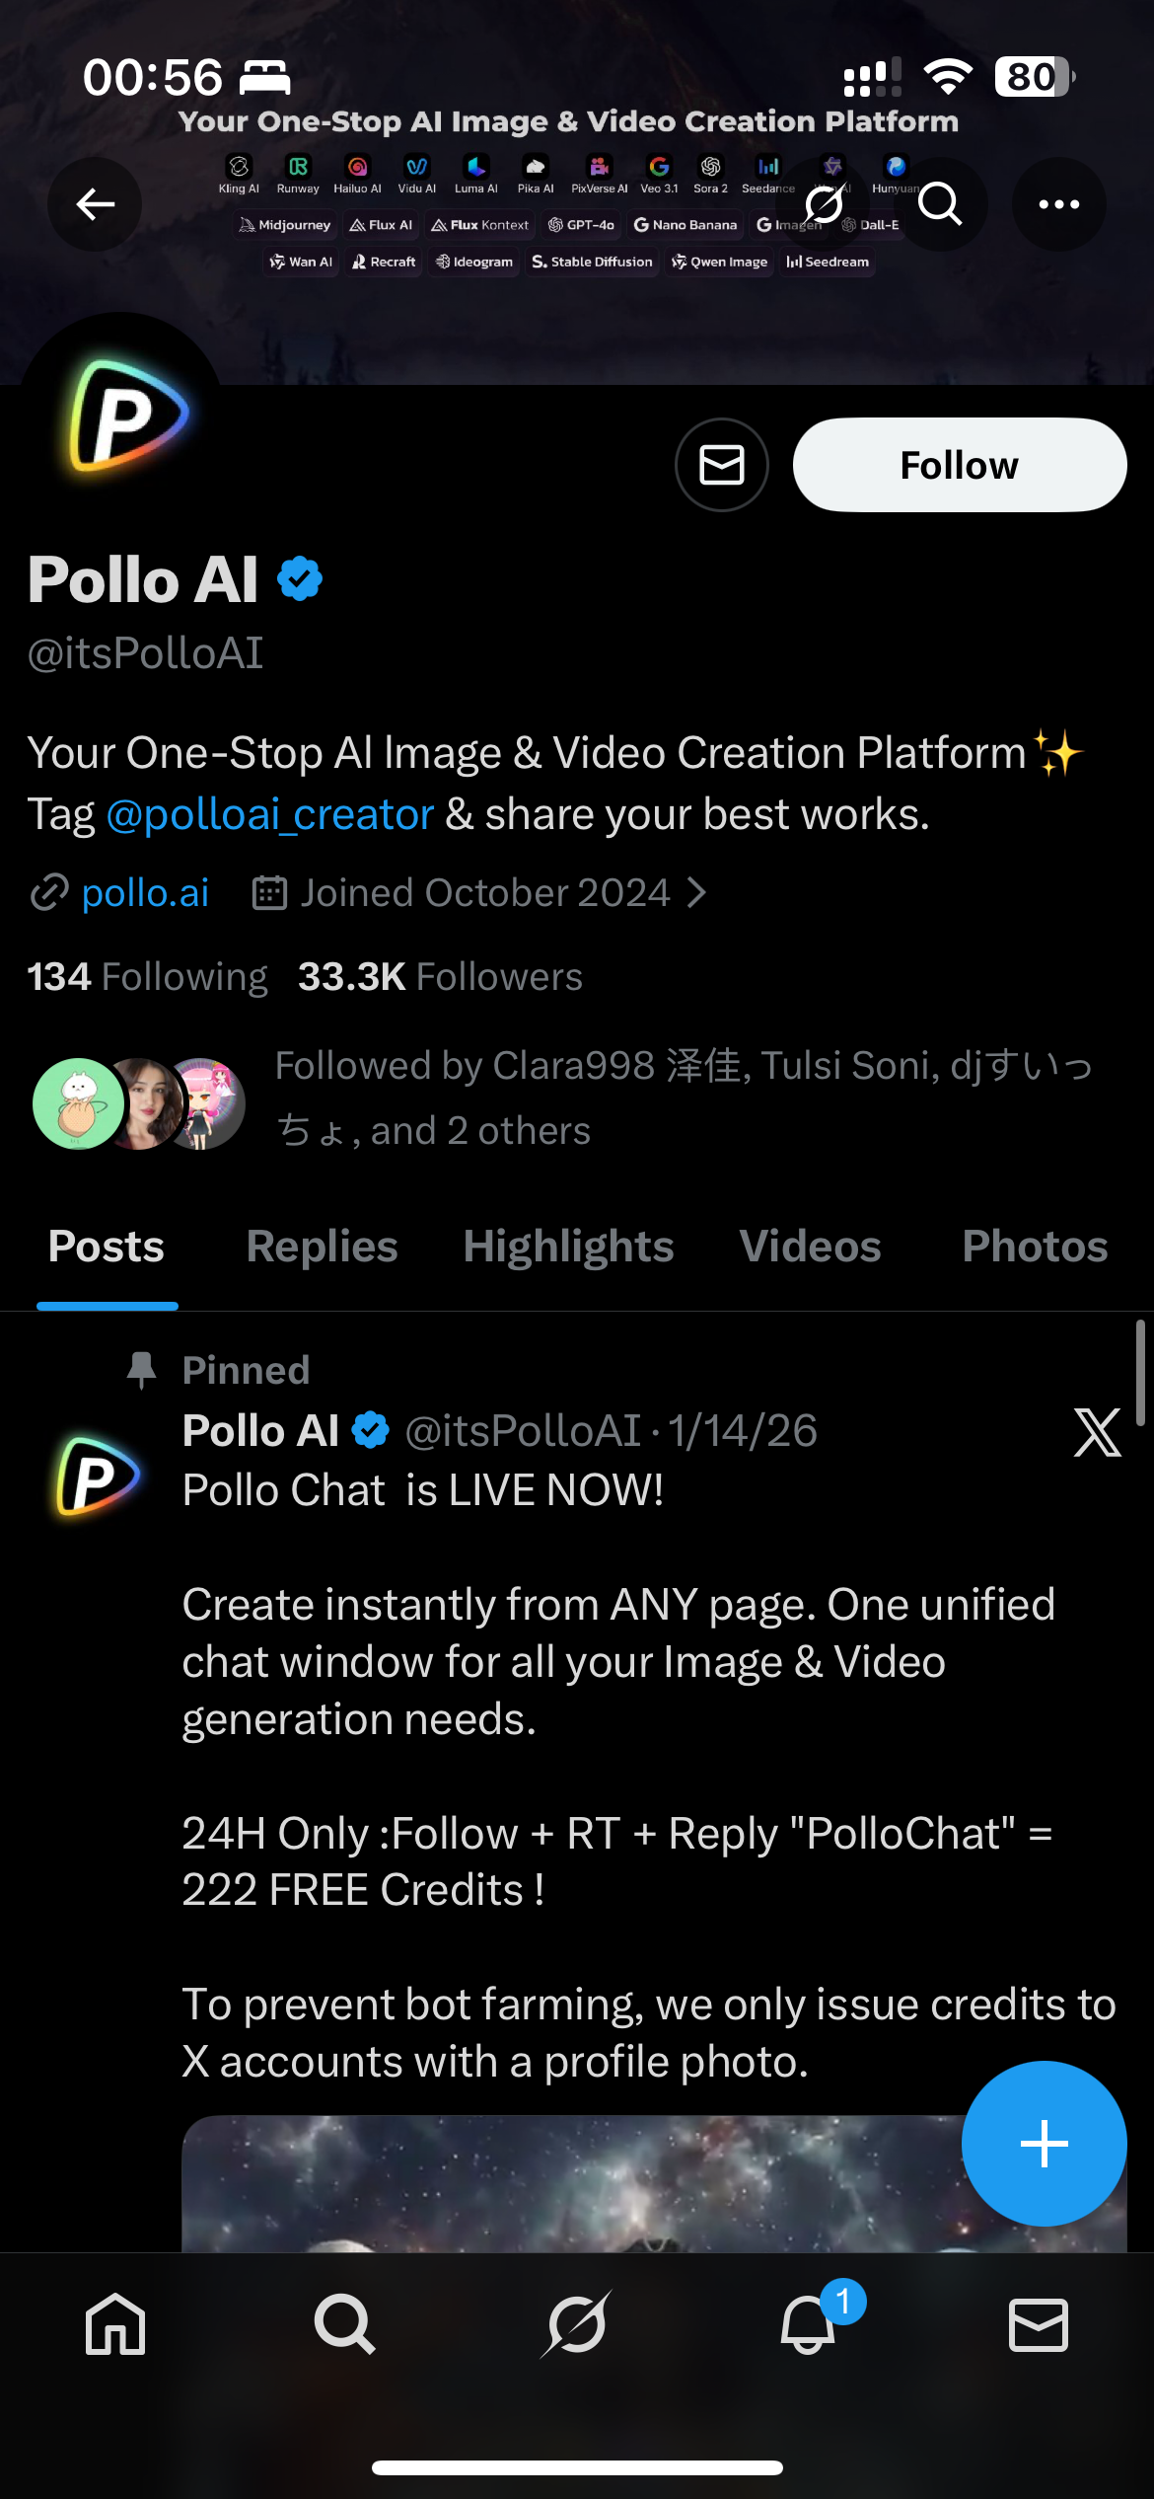
Task: Open the three-dot more options menu
Action: coord(1058,204)
